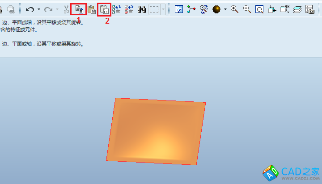The width and height of the screenshot is (322, 184).
Task: Click the Zoom In magnifier
Action: (x=234, y=9)
